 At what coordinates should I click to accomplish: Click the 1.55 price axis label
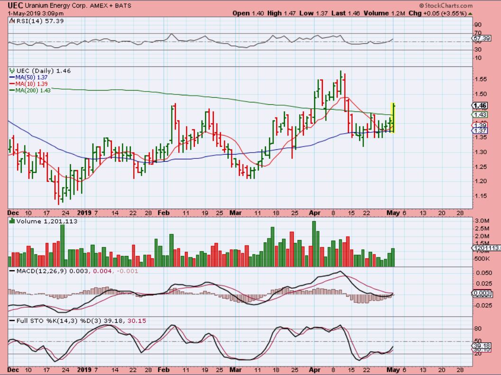481,79
